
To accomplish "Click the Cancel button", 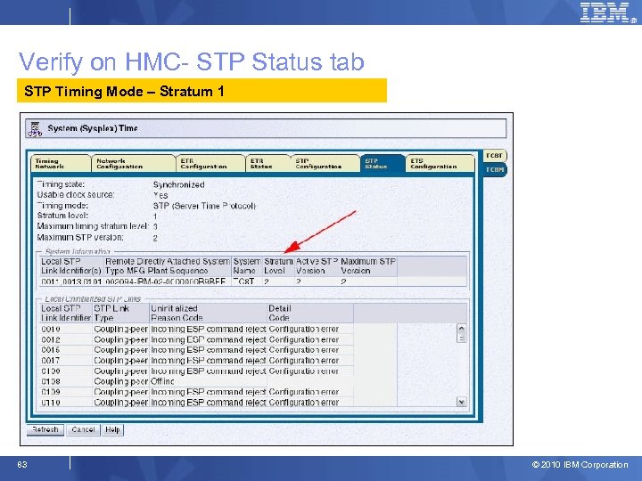I will click(83, 430).
